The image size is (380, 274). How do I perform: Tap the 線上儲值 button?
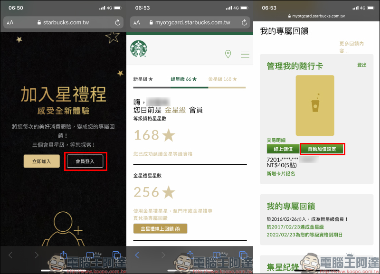(x=283, y=149)
